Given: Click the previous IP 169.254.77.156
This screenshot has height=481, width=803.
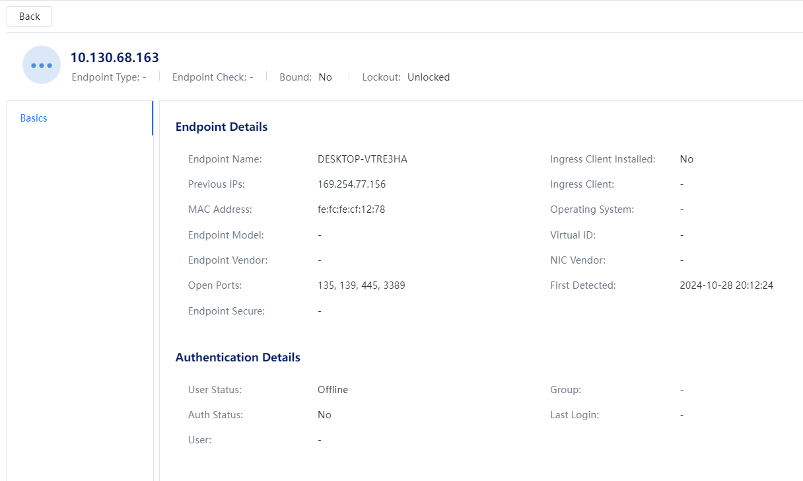Looking at the screenshot, I should (x=351, y=184).
